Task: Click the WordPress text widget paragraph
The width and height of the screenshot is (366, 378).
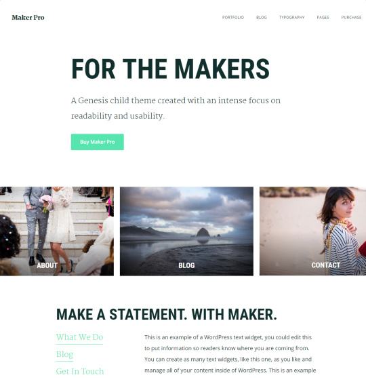Action: 230,354
